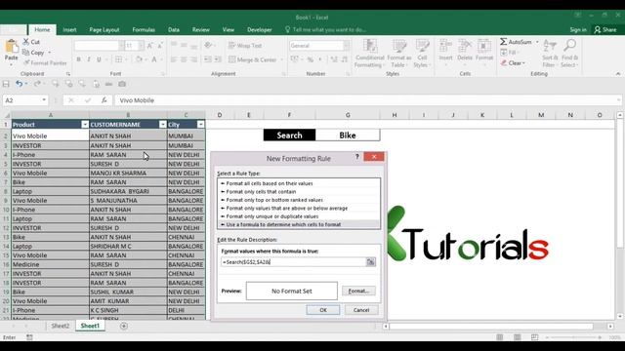
Task: Expand the Name Box dropdown
Action: (44, 100)
